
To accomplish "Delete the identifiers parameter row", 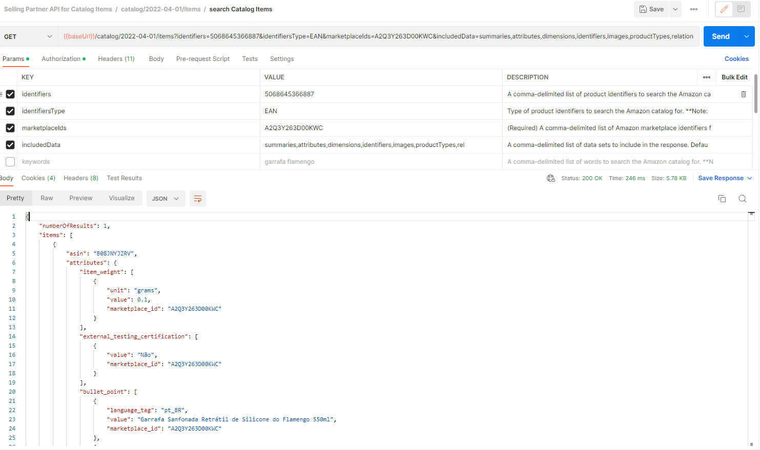I will point(744,94).
